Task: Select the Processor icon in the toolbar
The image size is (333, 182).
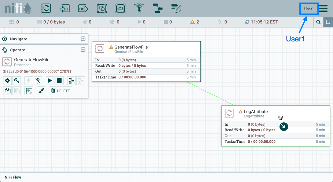Action: tap(46, 9)
